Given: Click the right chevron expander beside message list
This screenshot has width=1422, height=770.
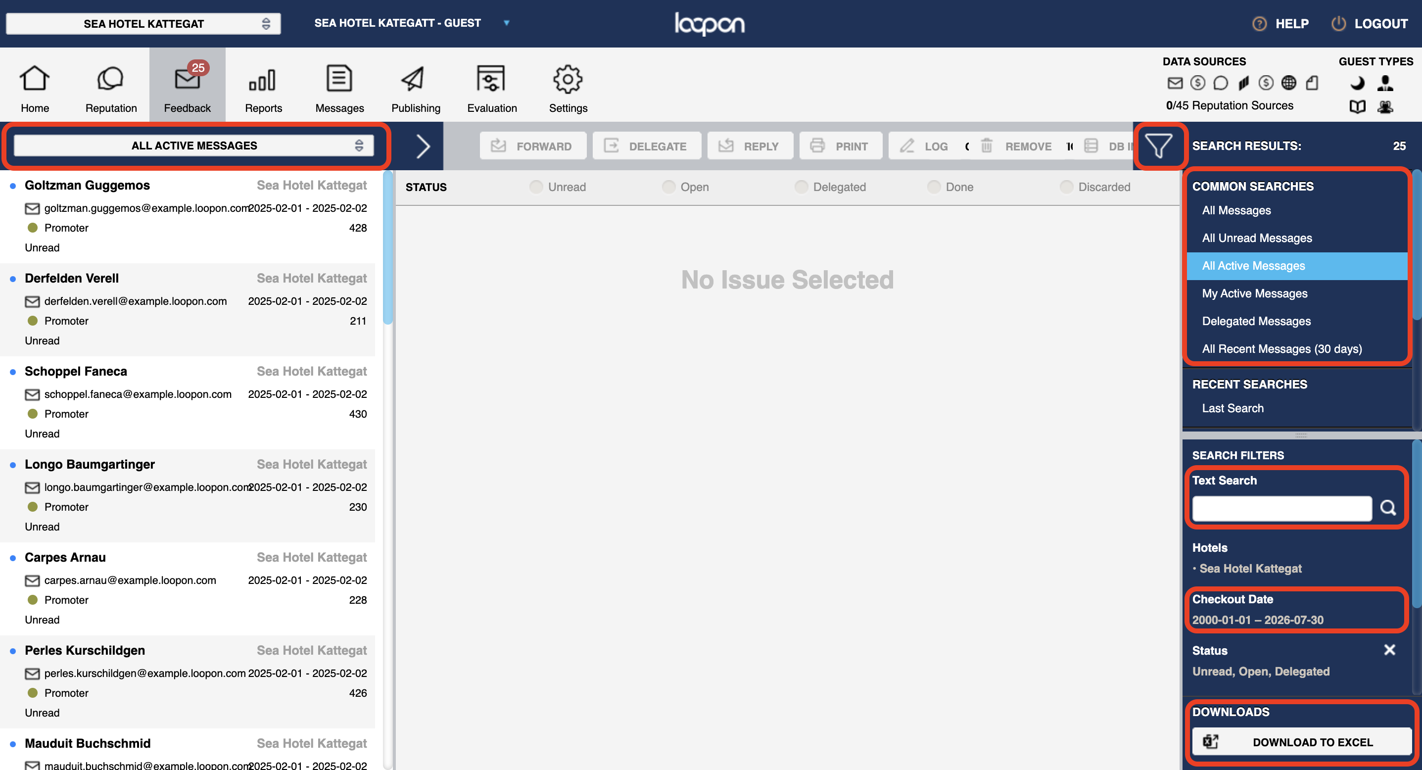Looking at the screenshot, I should point(423,146).
